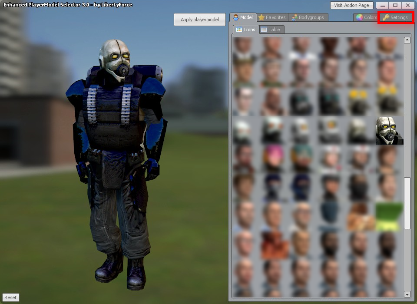Image resolution: width=417 pixels, height=304 pixels.
Task: Select the white-masked yellow-eyed soldier thumbnail
Action: [389, 130]
